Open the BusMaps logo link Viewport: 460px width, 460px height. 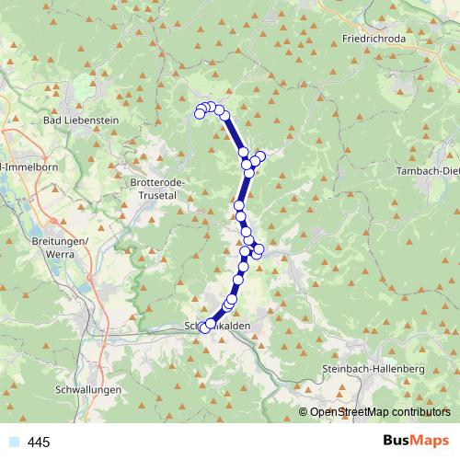[x=416, y=441]
